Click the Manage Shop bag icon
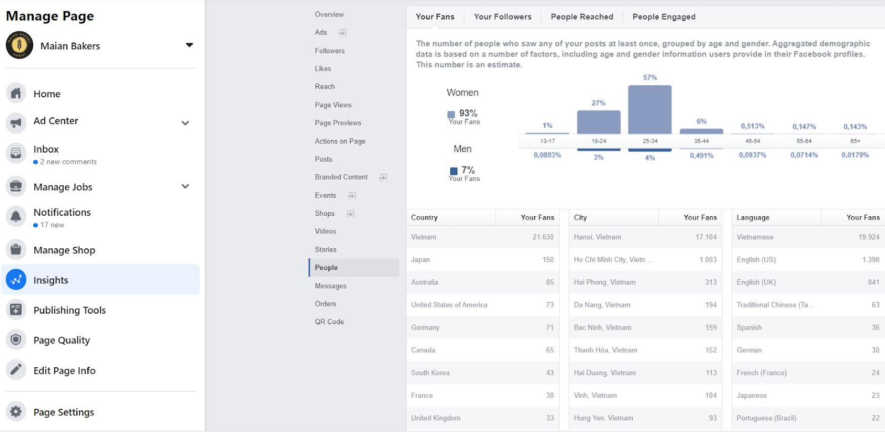Viewport: 885px width, 432px height. point(16,250)
